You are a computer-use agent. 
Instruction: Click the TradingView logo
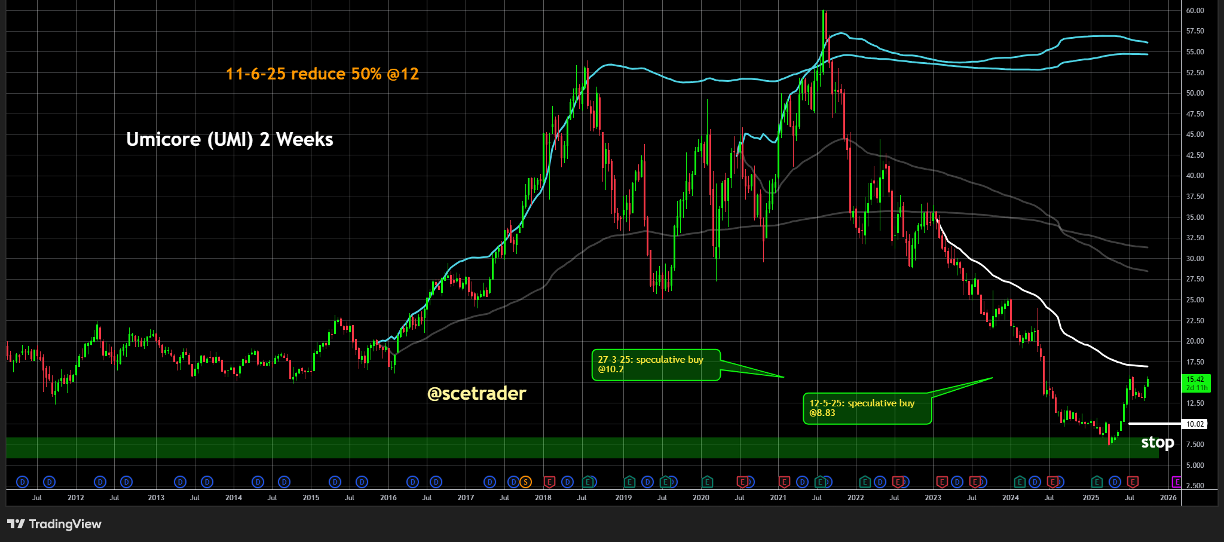pos(54,524)
